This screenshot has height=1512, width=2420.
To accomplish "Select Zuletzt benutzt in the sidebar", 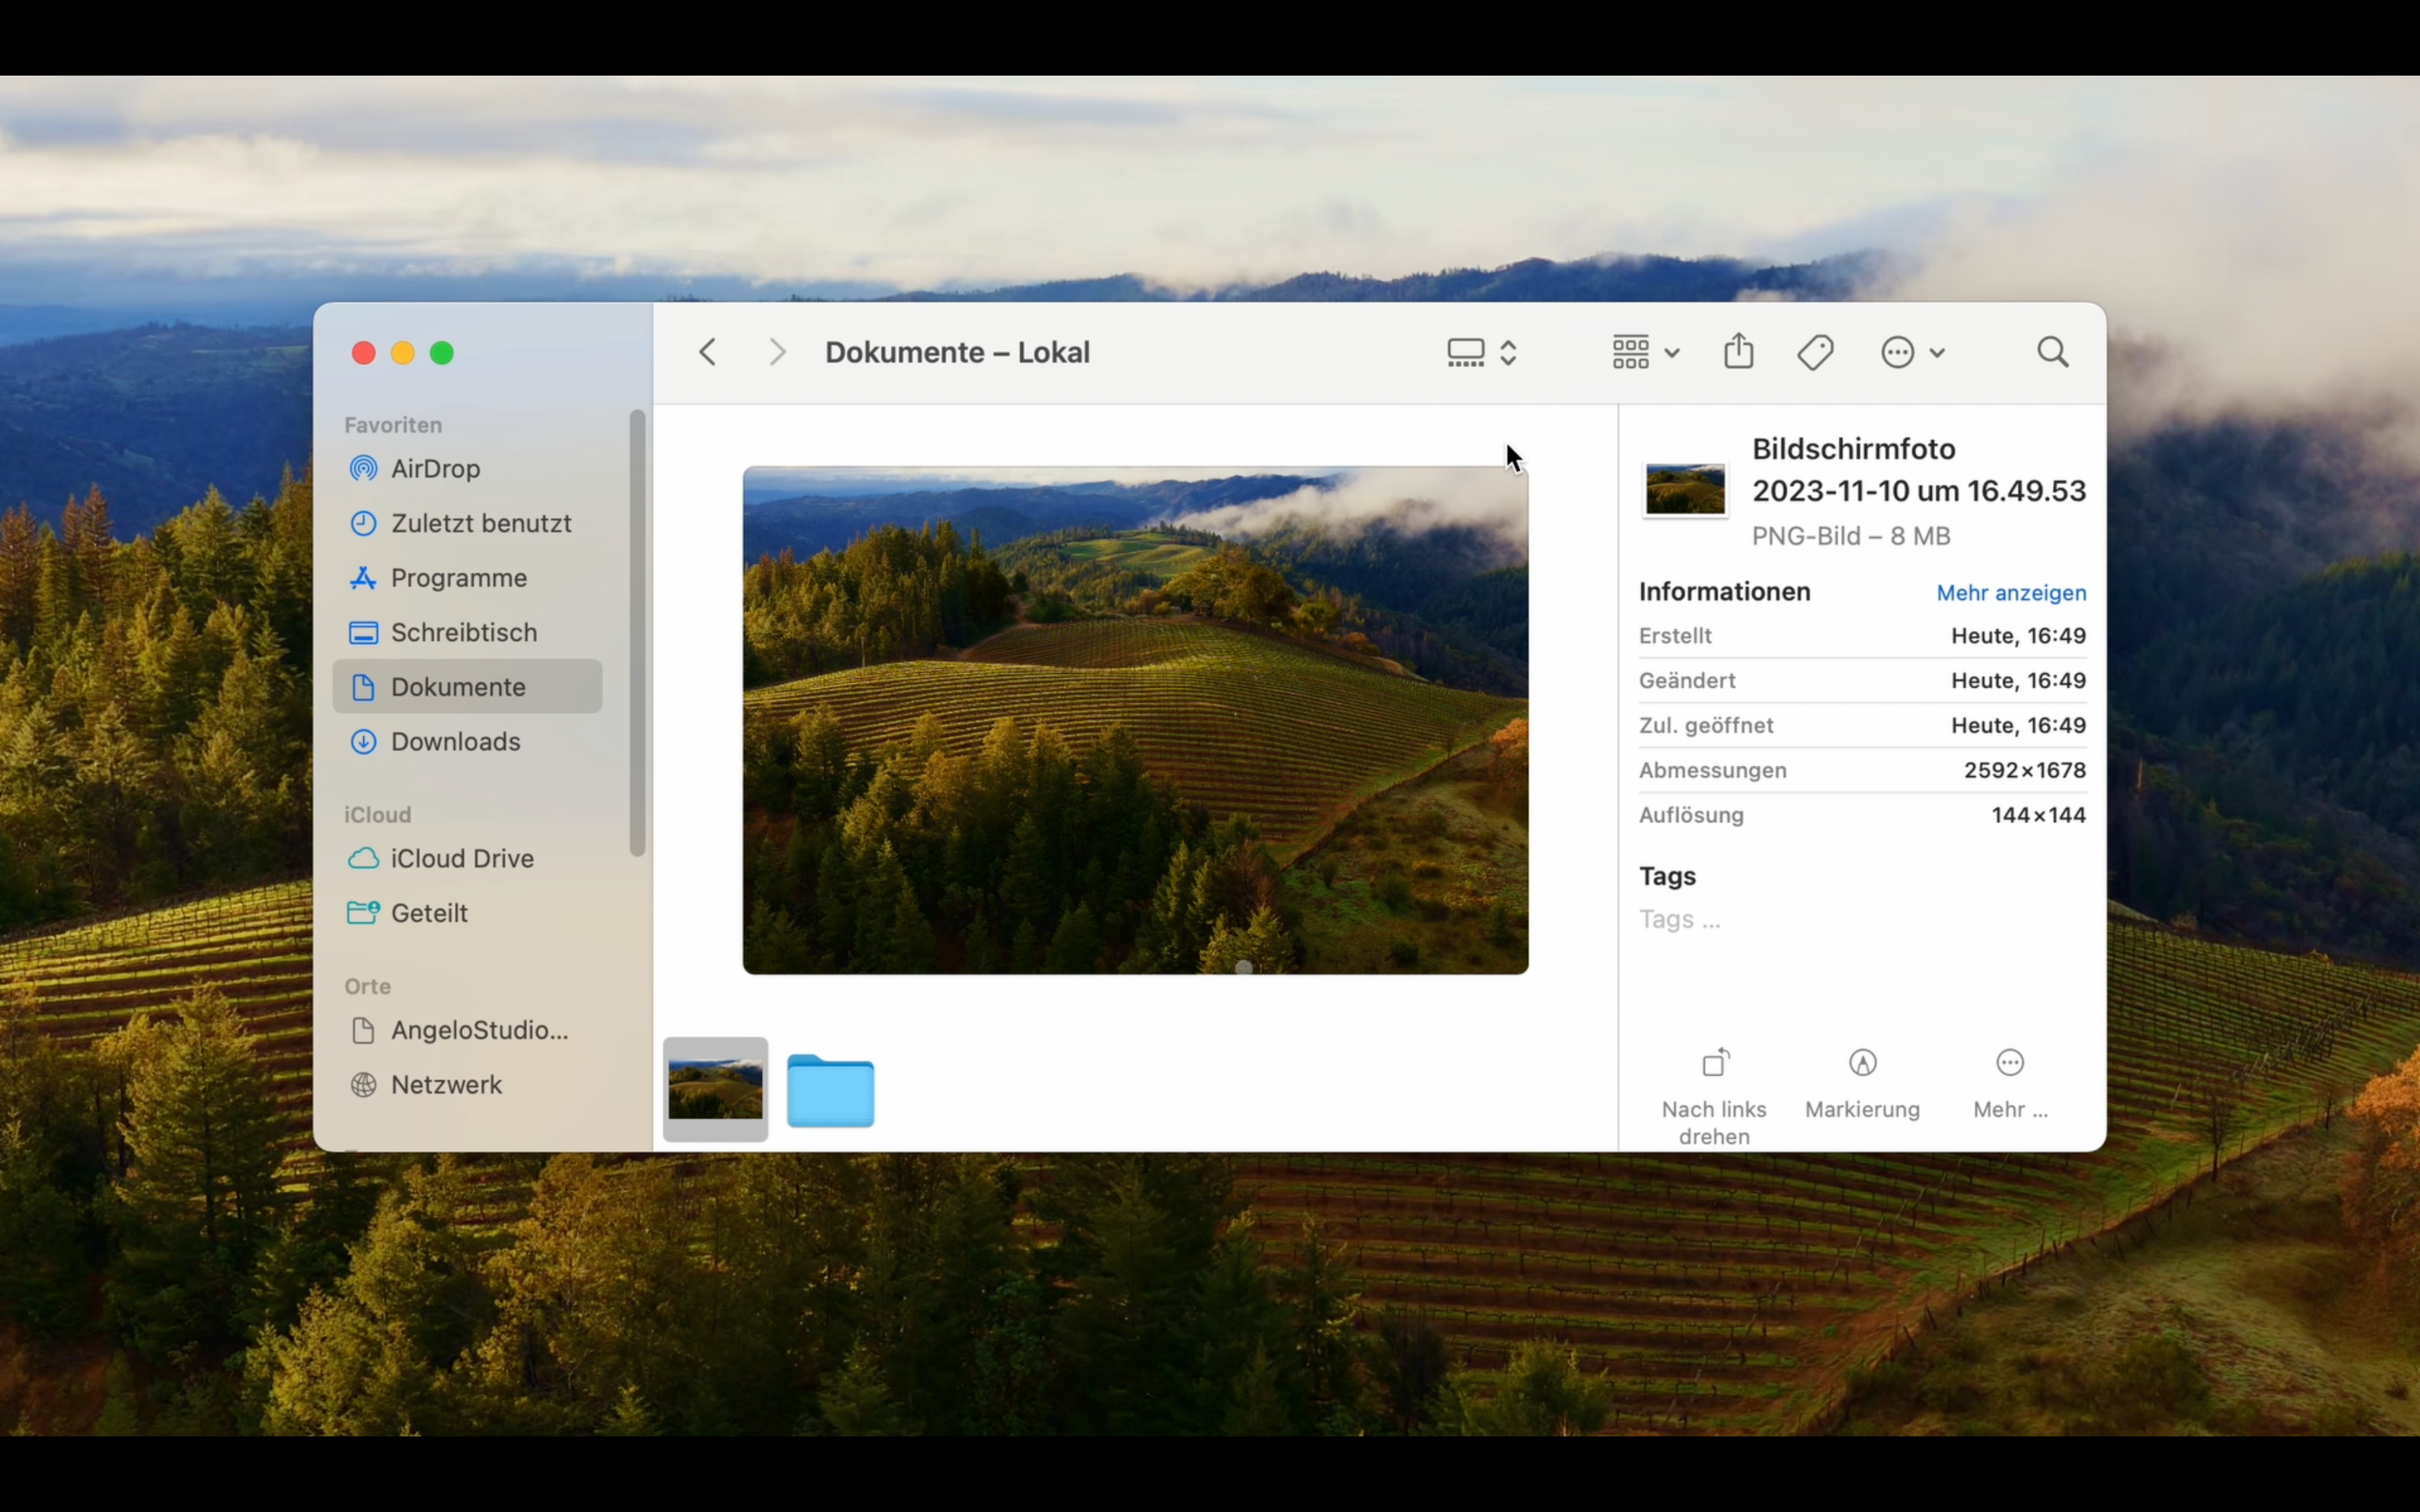I will coord(481,522).
